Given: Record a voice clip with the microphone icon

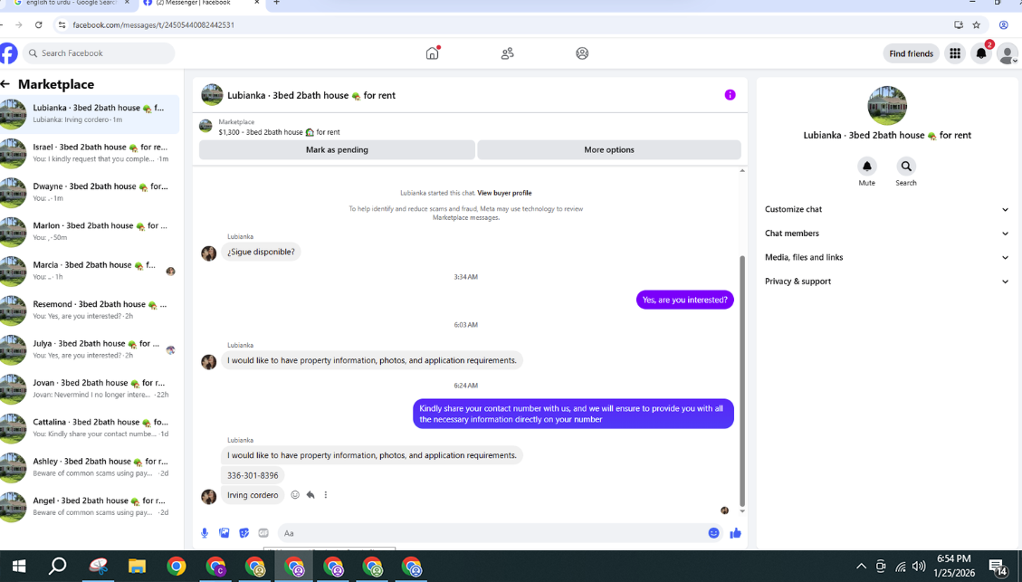Looking at the screenshot, I should tap(205, 533).
